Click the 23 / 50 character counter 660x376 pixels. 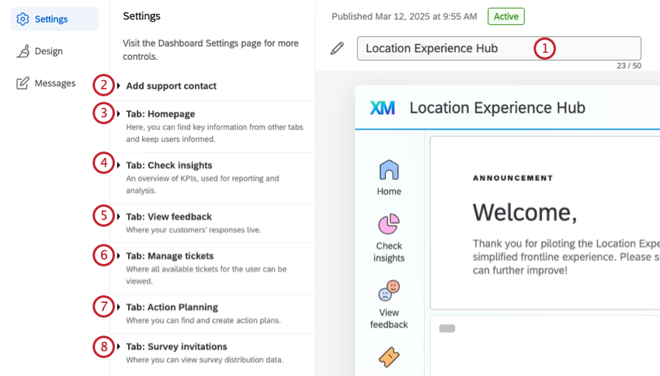pyautogui.click(x=629, y=66)
